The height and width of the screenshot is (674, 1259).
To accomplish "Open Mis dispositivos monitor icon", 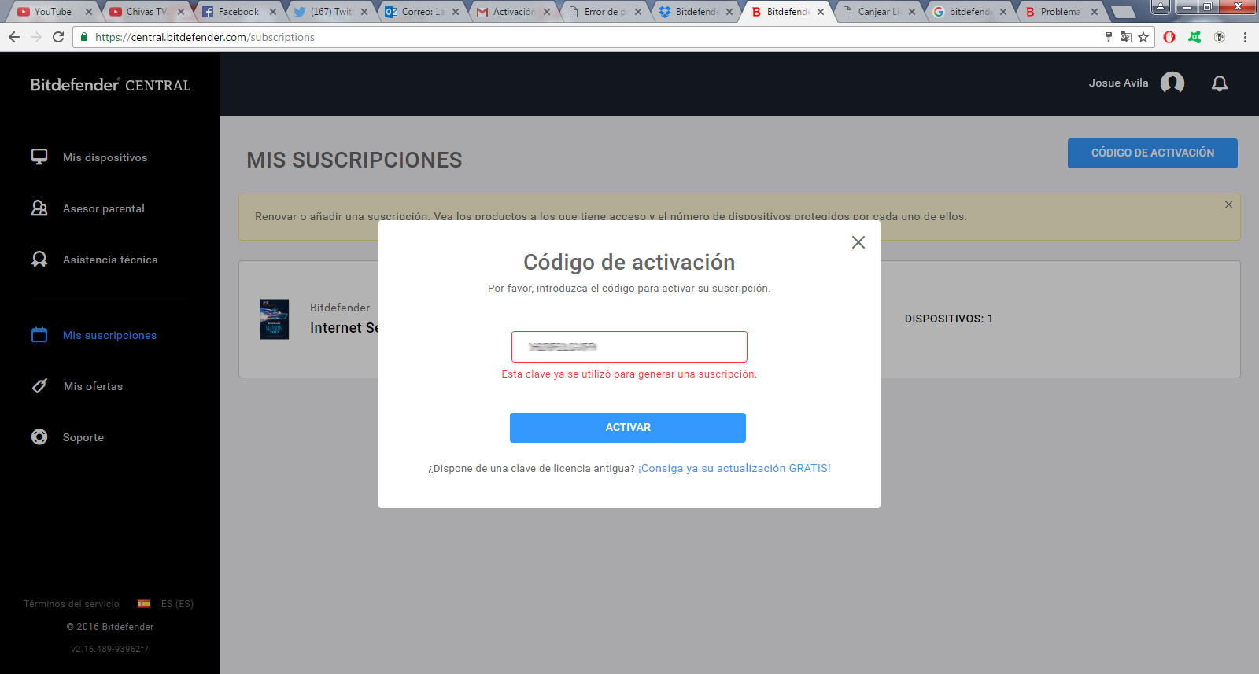I will (39, 157).
